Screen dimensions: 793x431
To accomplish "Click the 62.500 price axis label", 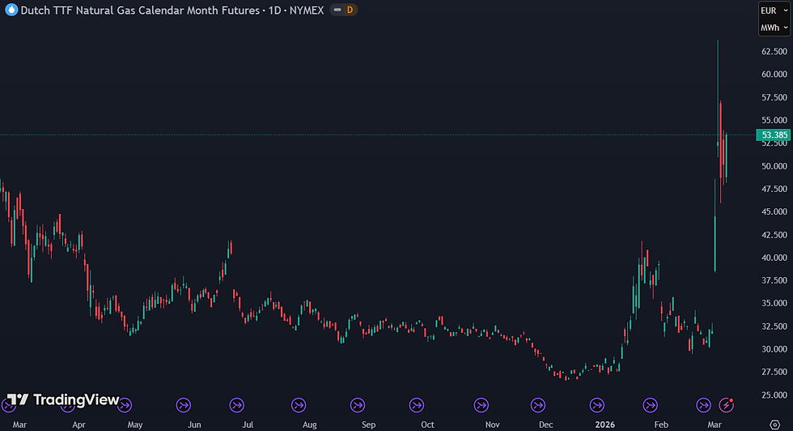I will [774, 51].
